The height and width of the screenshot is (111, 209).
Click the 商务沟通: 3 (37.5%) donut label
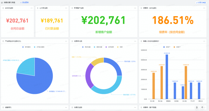click(129, 95)
